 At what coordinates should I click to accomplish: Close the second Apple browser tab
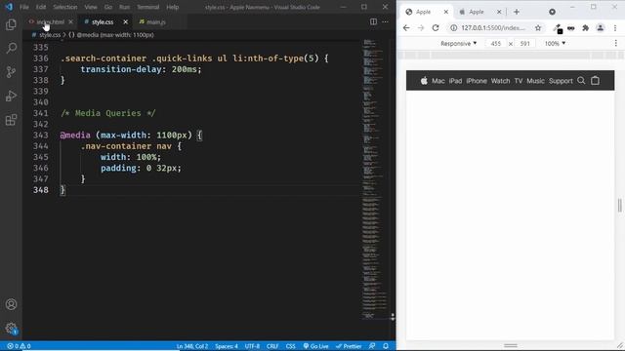click(x=499, y=12)
